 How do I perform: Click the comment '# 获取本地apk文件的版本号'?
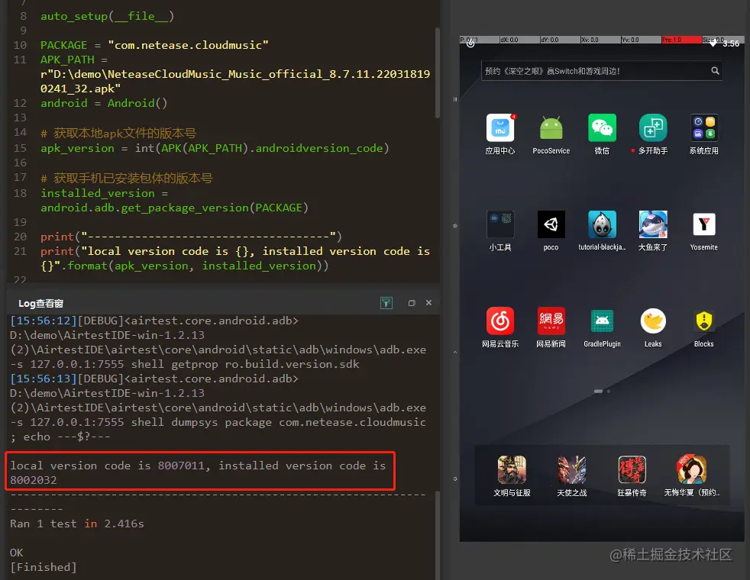(x=118, y=134)
